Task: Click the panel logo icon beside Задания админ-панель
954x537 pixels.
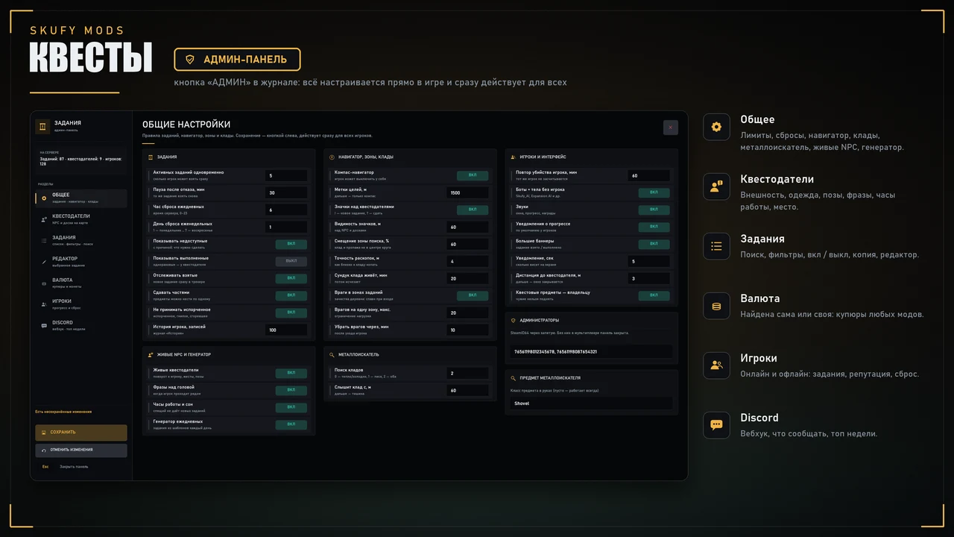Action: pyautogui.click(x=42, y=126)
